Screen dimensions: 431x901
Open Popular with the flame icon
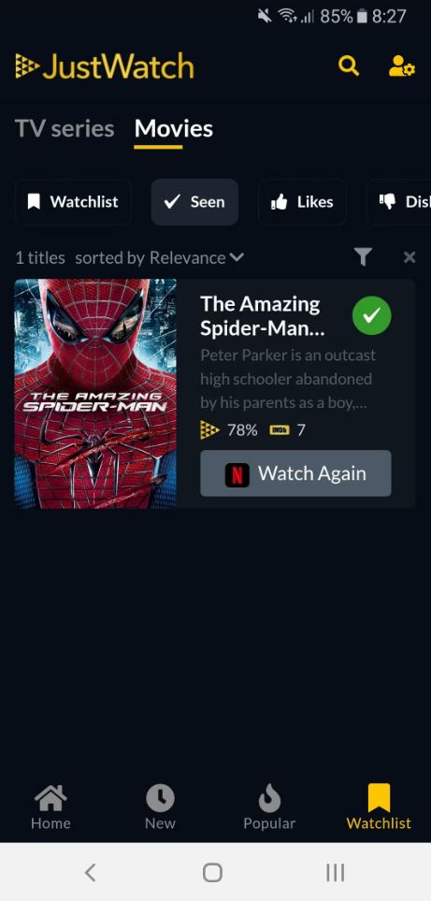pyautogui.click(x=269, y=807)
